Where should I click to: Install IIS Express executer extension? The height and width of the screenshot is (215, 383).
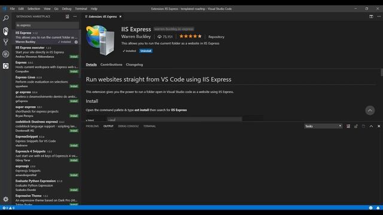click(x=74, y=57)
